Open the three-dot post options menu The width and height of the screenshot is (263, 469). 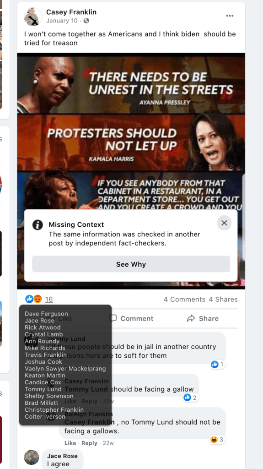(x=230, y=16)
